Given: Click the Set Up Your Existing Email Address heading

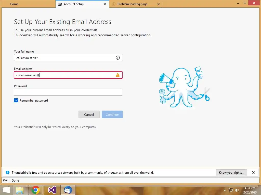Looking at the screenshot, I should (63, 22).
